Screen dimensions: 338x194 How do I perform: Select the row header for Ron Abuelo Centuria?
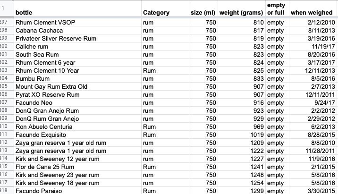click(x=6, y=127)
